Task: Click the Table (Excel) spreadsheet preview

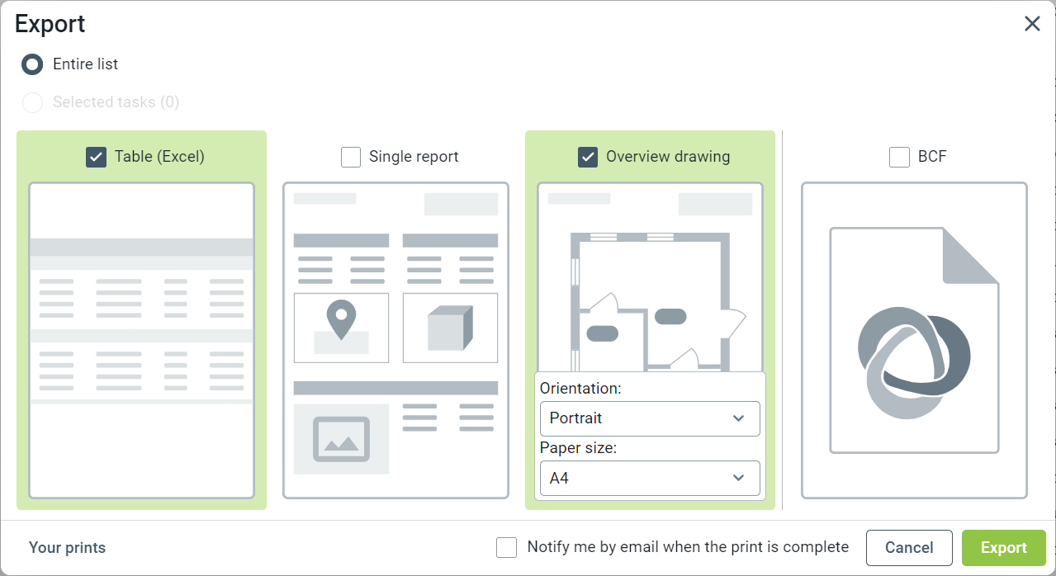Action: point(141,340)
